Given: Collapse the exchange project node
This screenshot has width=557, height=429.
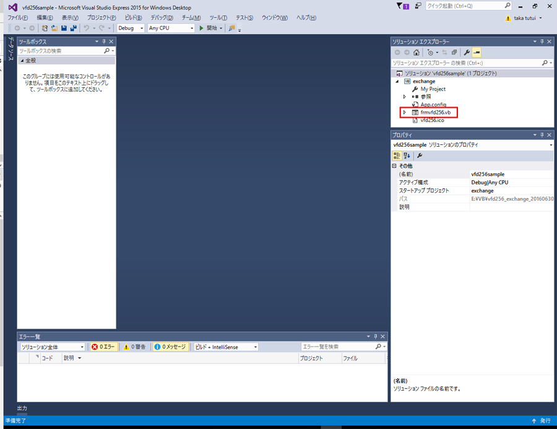Looking at the screenshot, I should 397,81.
